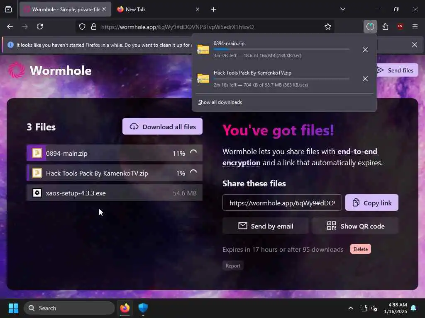Image resolution: width=425 pixels, height=318 pixels.
Task: Click the zip icon beside 0894-main.zip in the file list
Action: (x=37, y=153)
